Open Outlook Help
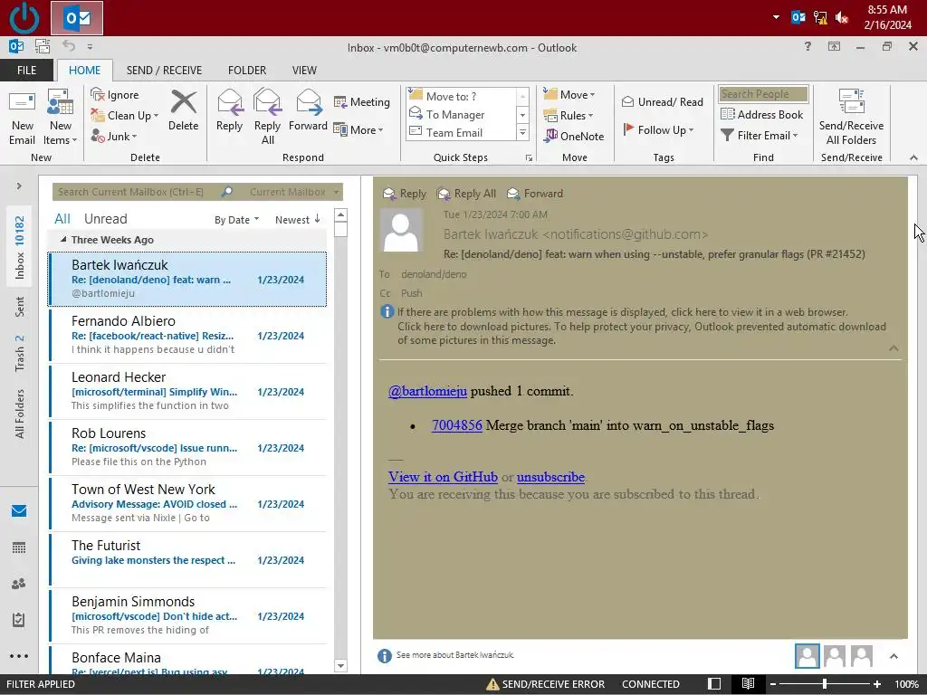The height and width of the screenshot is (695, 927). (808, 46)
